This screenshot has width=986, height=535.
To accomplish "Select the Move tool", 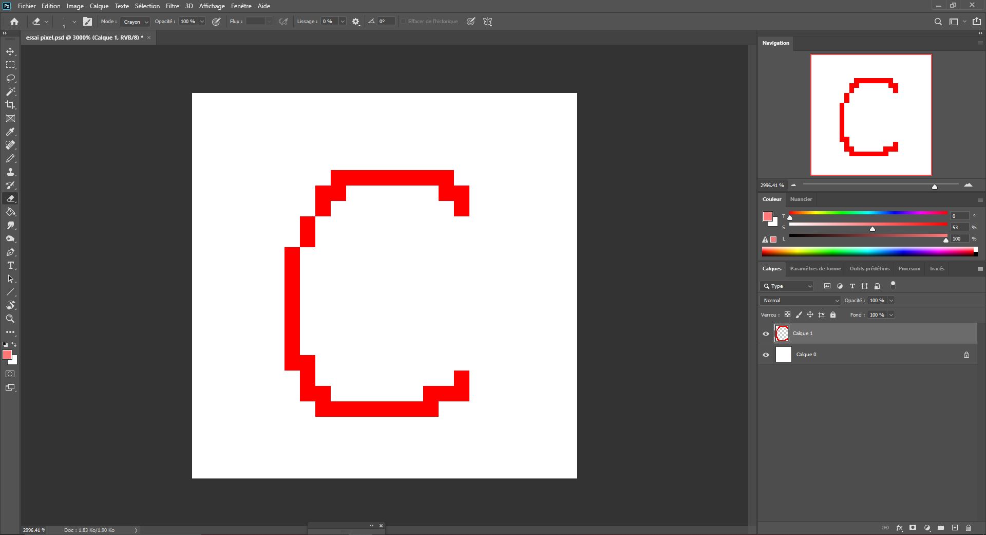I will click(10, 51).
